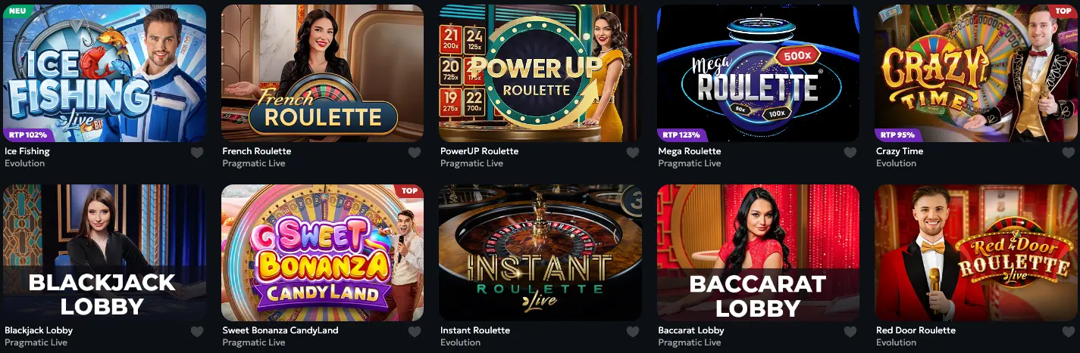The height and width of the screenshot is (353, 1080).
Task: Open the Sweet Bonanza CandyLand thumbnail
Action: pyautogui.click(x=322, y=252)
